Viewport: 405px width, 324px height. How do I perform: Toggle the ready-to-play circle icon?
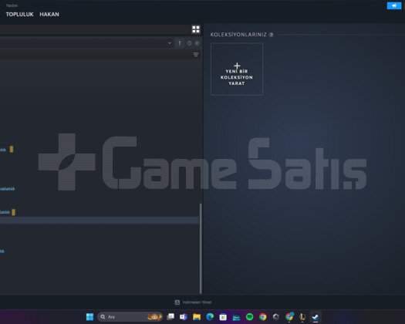click(x=197, y=43)
